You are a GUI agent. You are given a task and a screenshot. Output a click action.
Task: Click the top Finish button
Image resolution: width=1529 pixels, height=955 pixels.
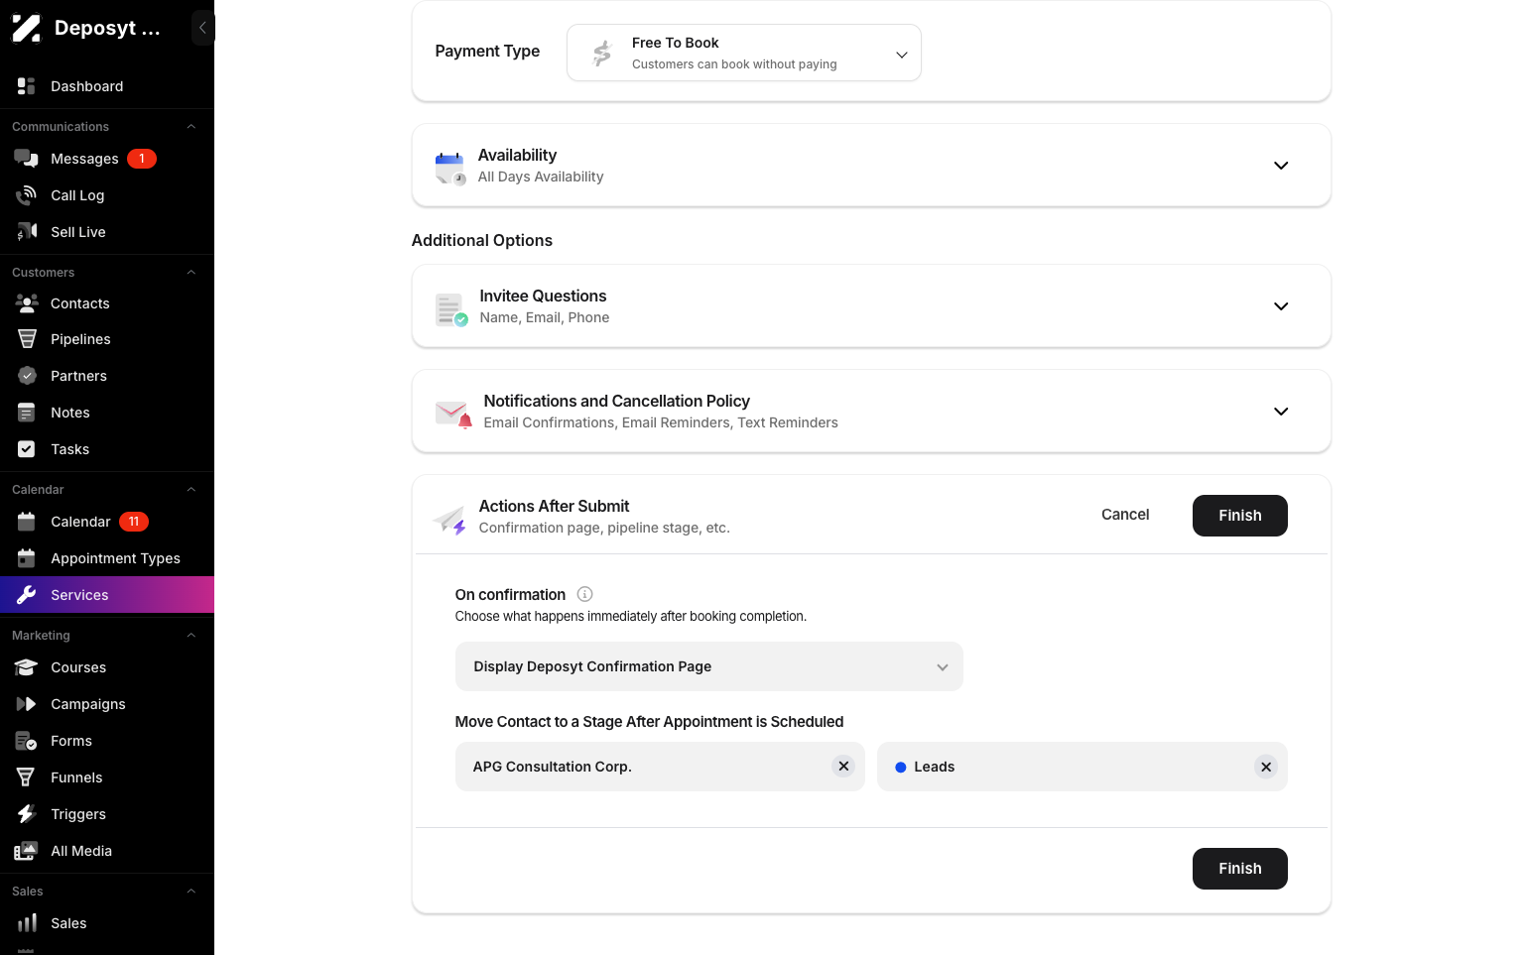1240,516
